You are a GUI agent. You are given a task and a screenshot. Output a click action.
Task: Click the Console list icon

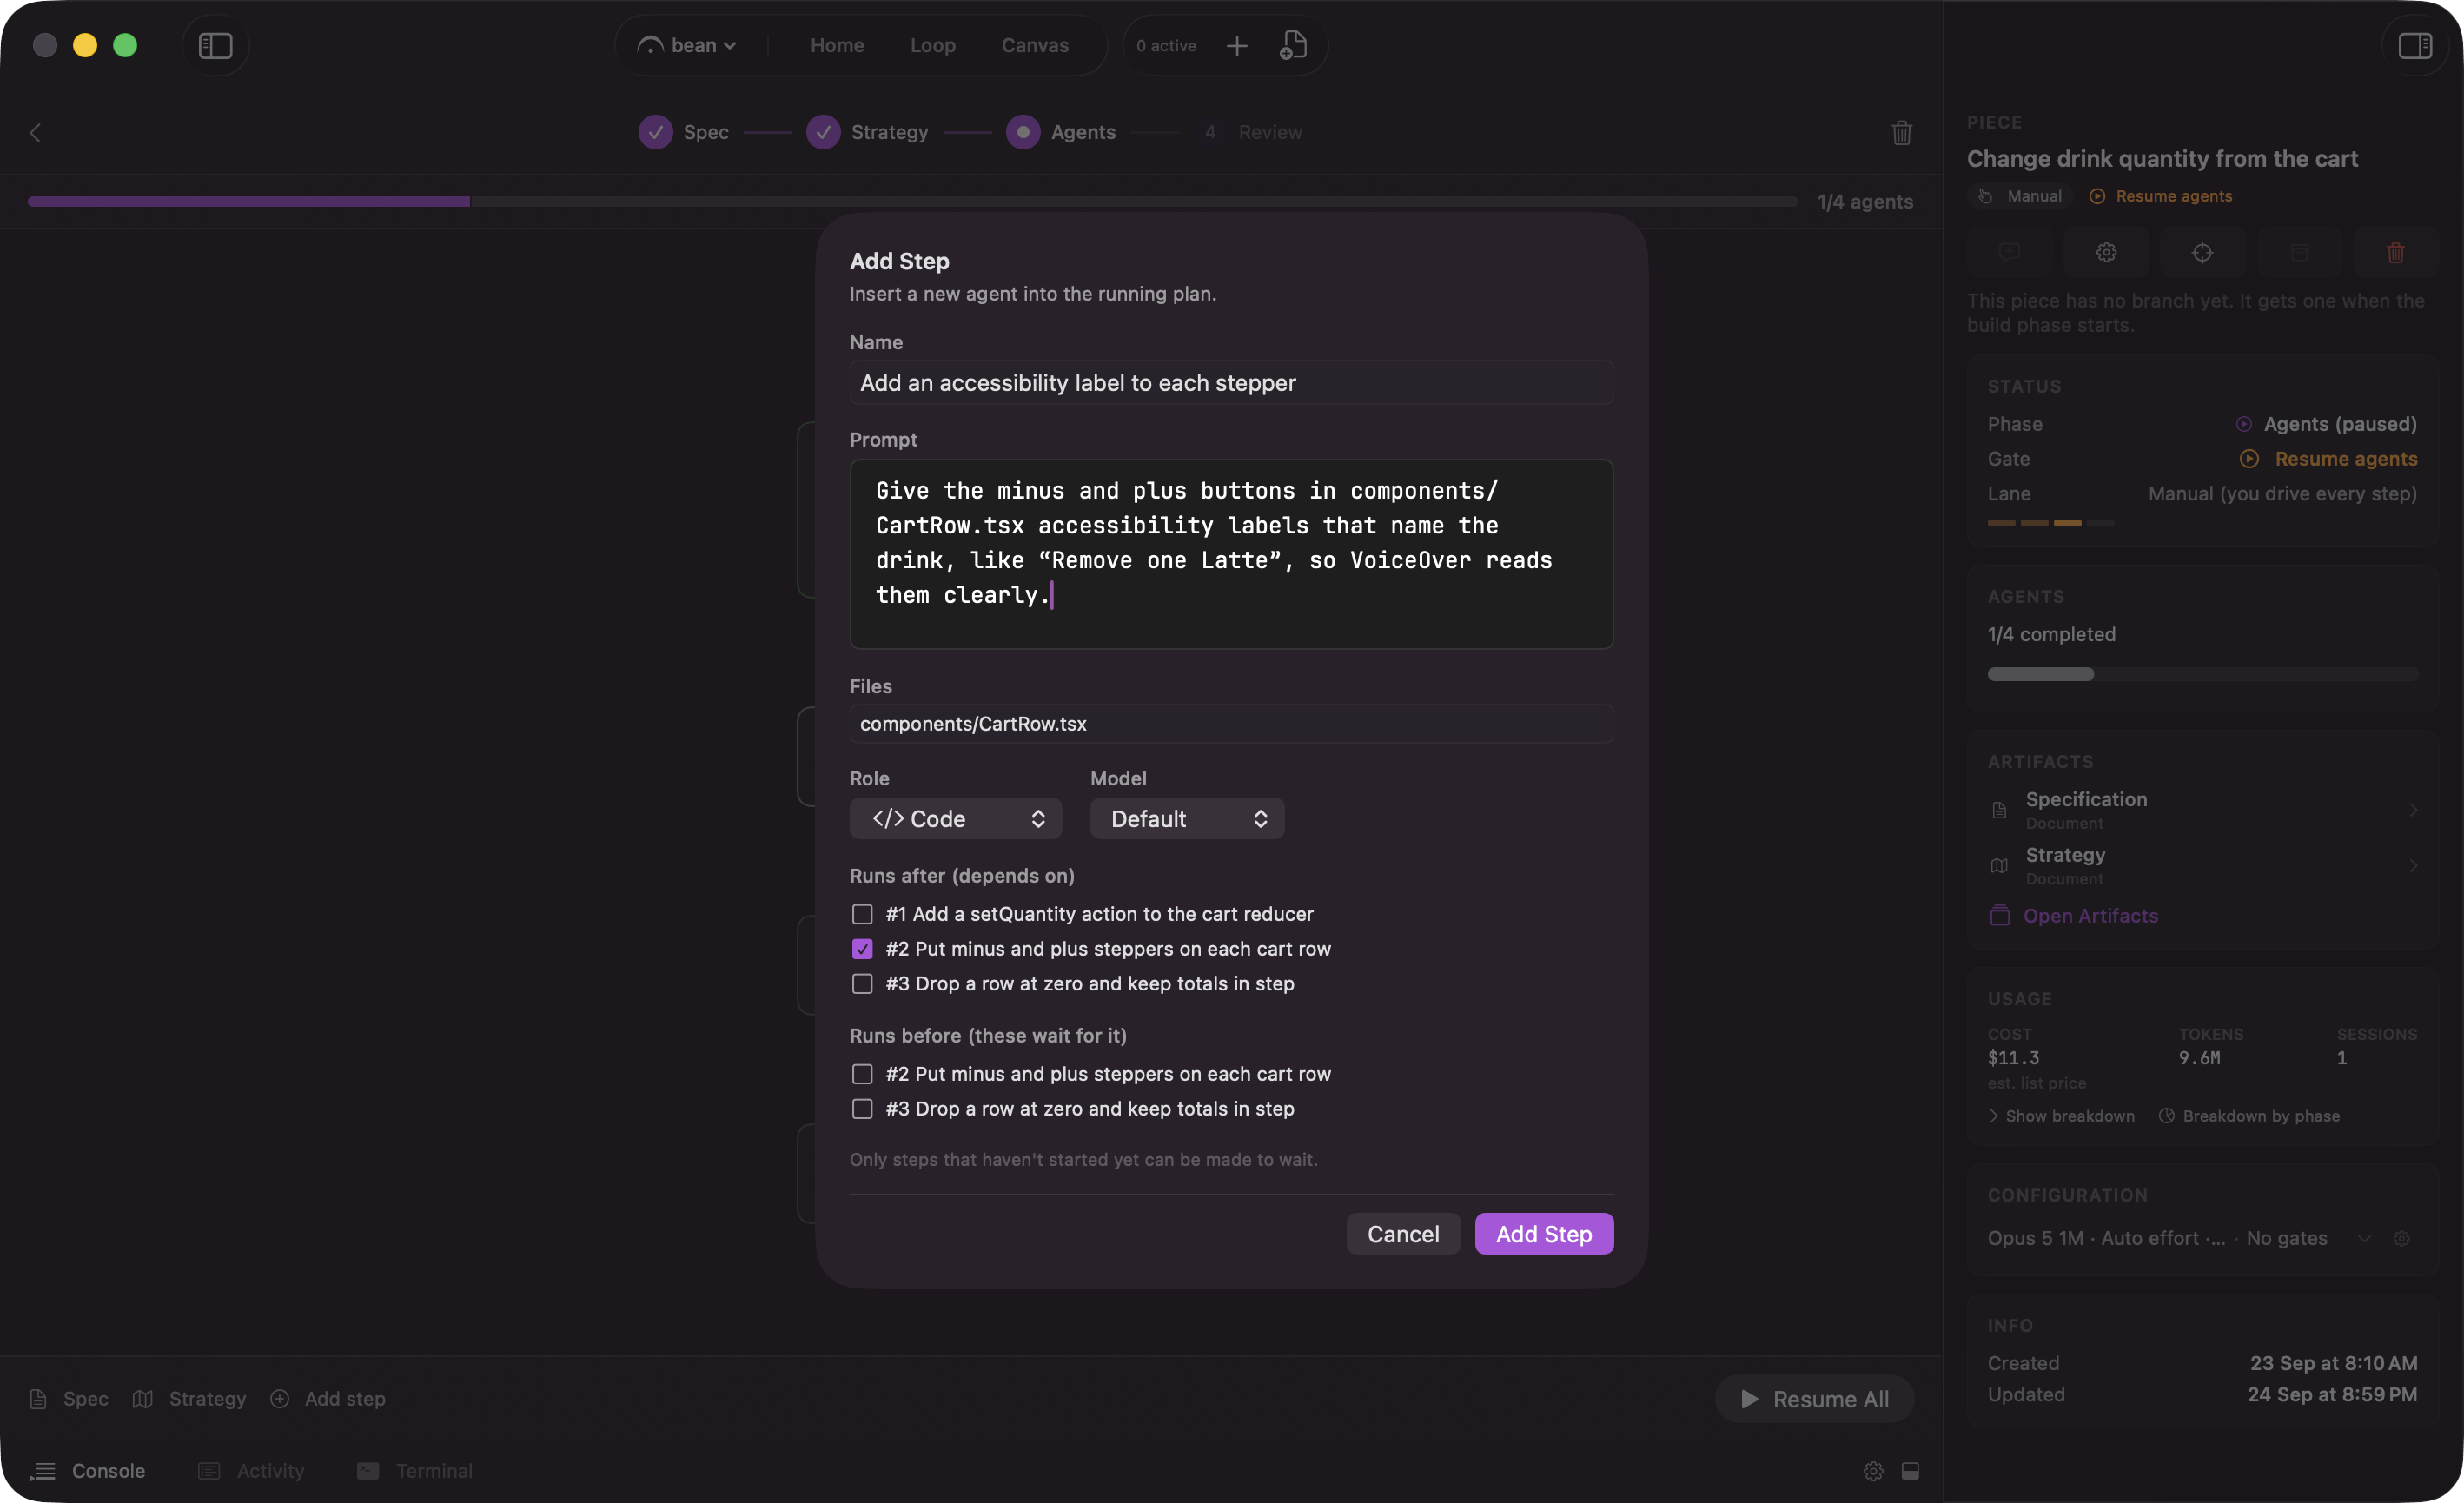point(43,1470)
